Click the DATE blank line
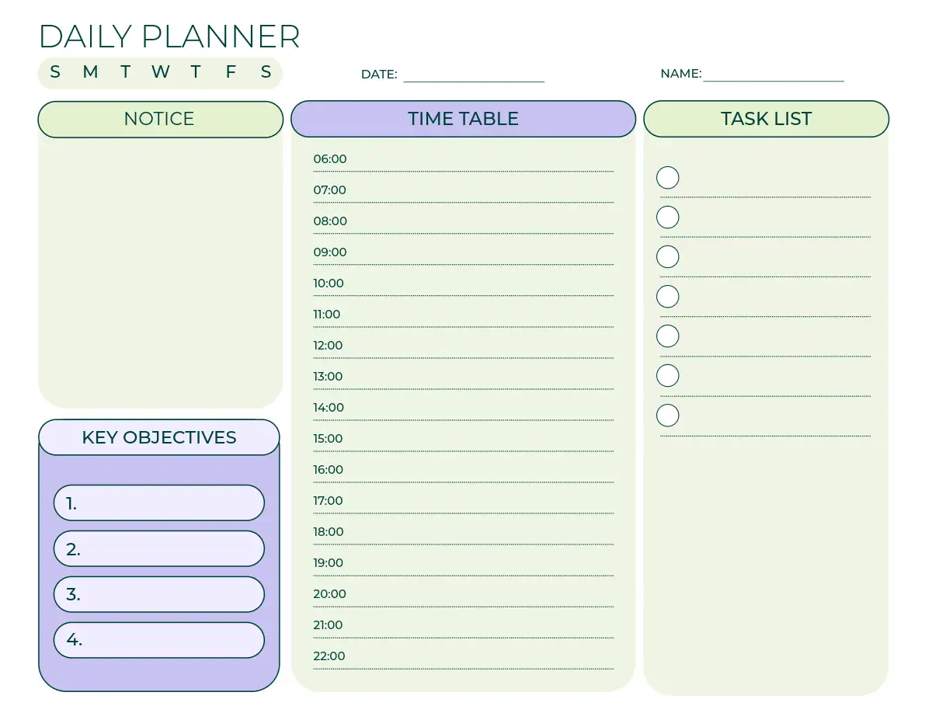This screenshot has height=720, width=932. point(474,75)
